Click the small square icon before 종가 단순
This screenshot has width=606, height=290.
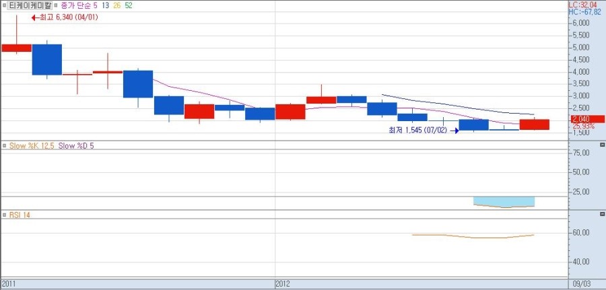click(x=56, y=5)
